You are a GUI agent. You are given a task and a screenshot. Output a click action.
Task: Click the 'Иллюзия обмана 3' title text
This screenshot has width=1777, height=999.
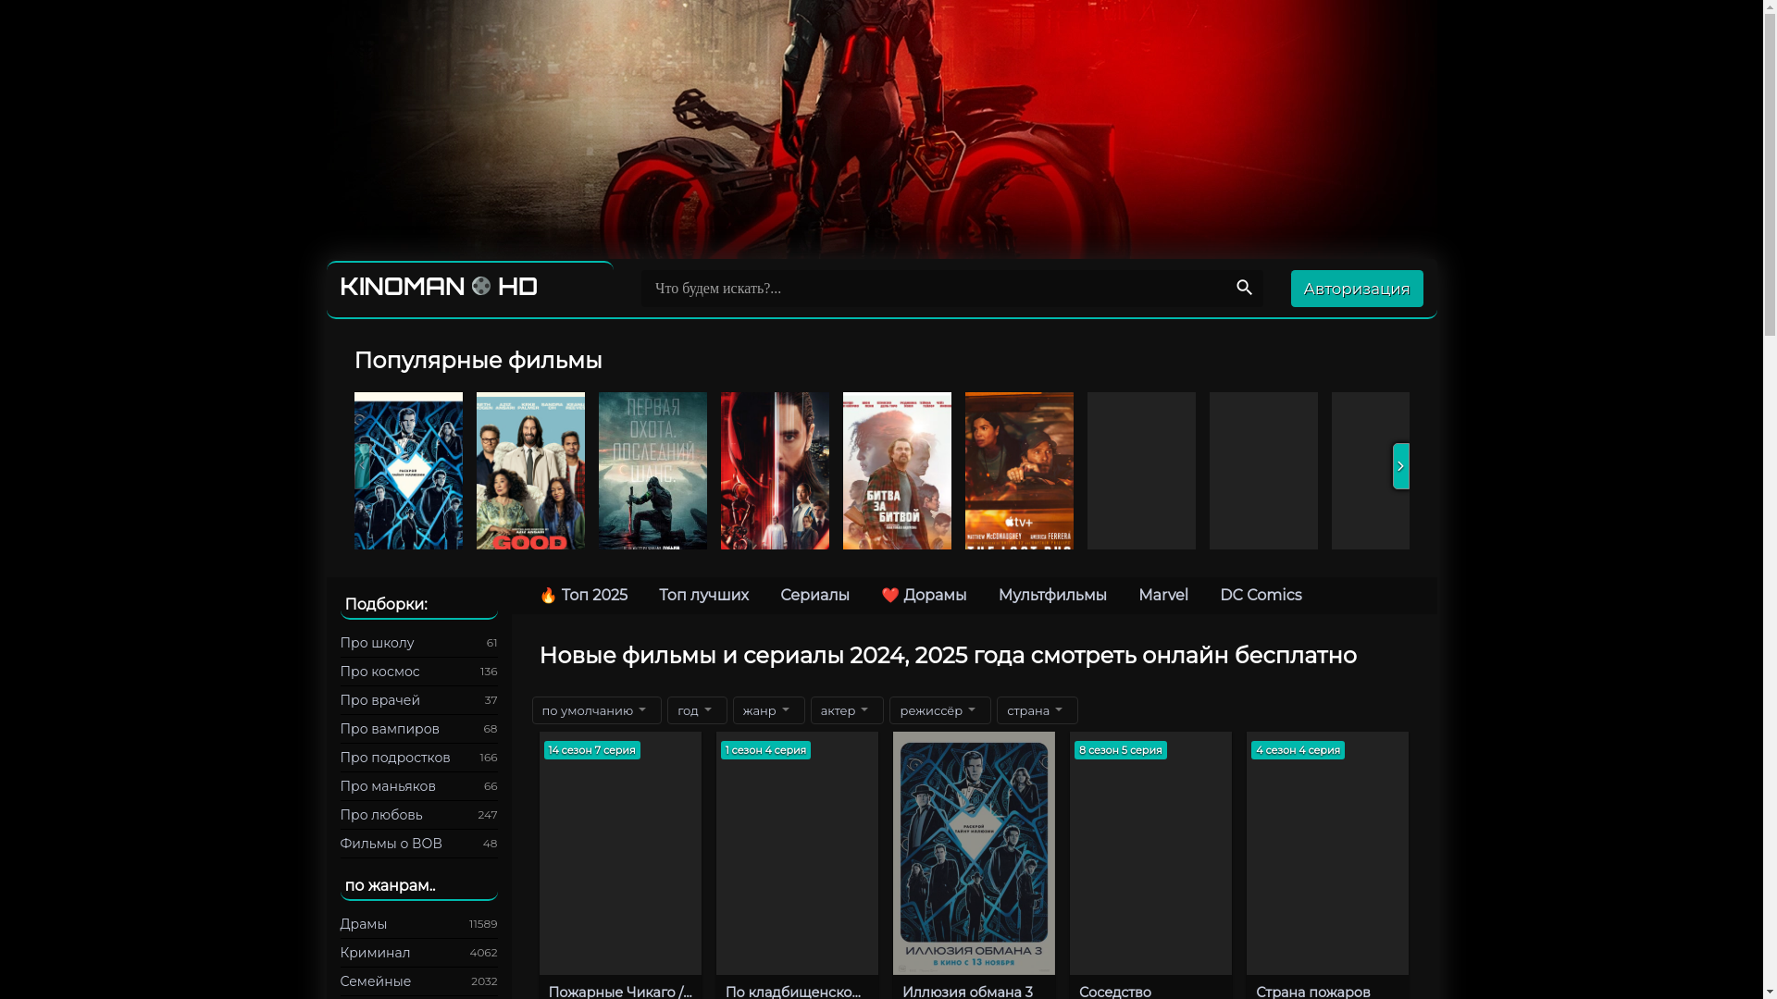967,992
